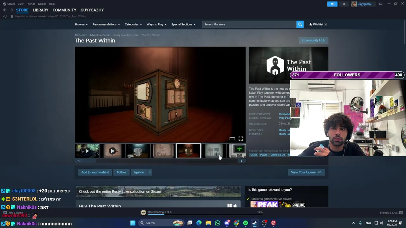Go forward with the Steam forward arrow
The image size is (406, 228).
click(11, 10)
